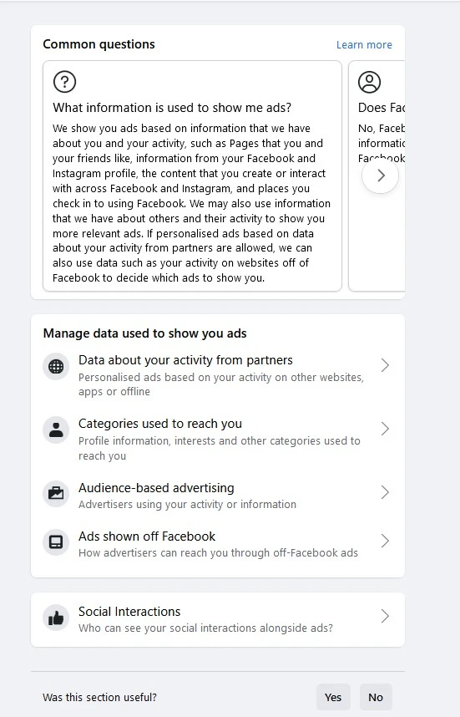Click the question mark icon in Common questions
Screen dimensions: 460x717
[x=65, y=82]
